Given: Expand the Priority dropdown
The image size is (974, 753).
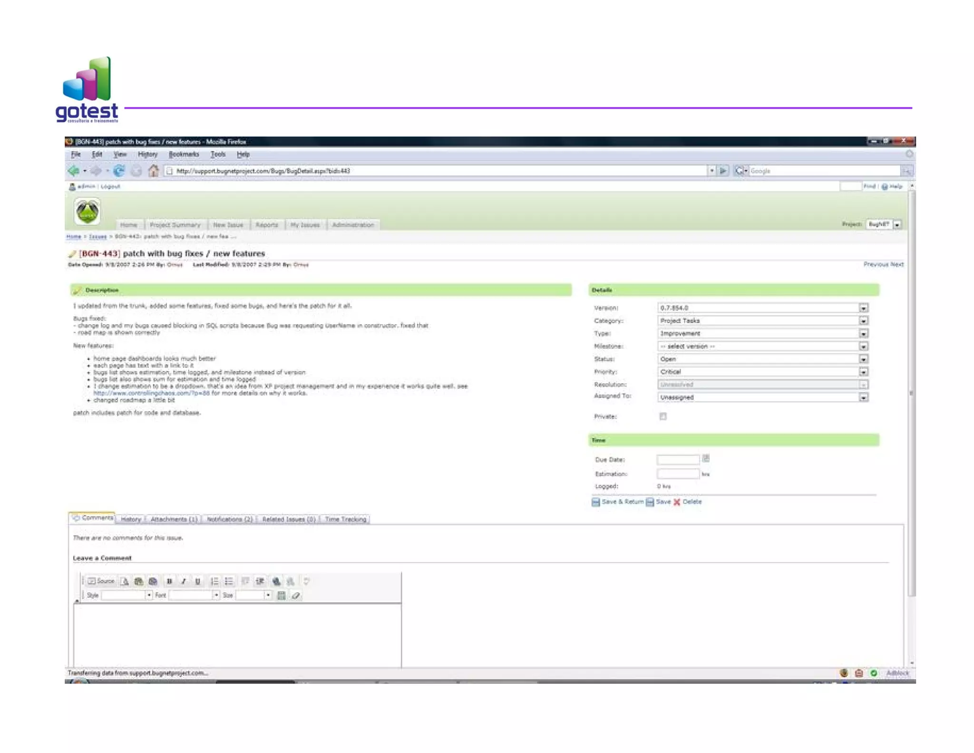Looking at the screenshot, I should [x=863, y=372].
